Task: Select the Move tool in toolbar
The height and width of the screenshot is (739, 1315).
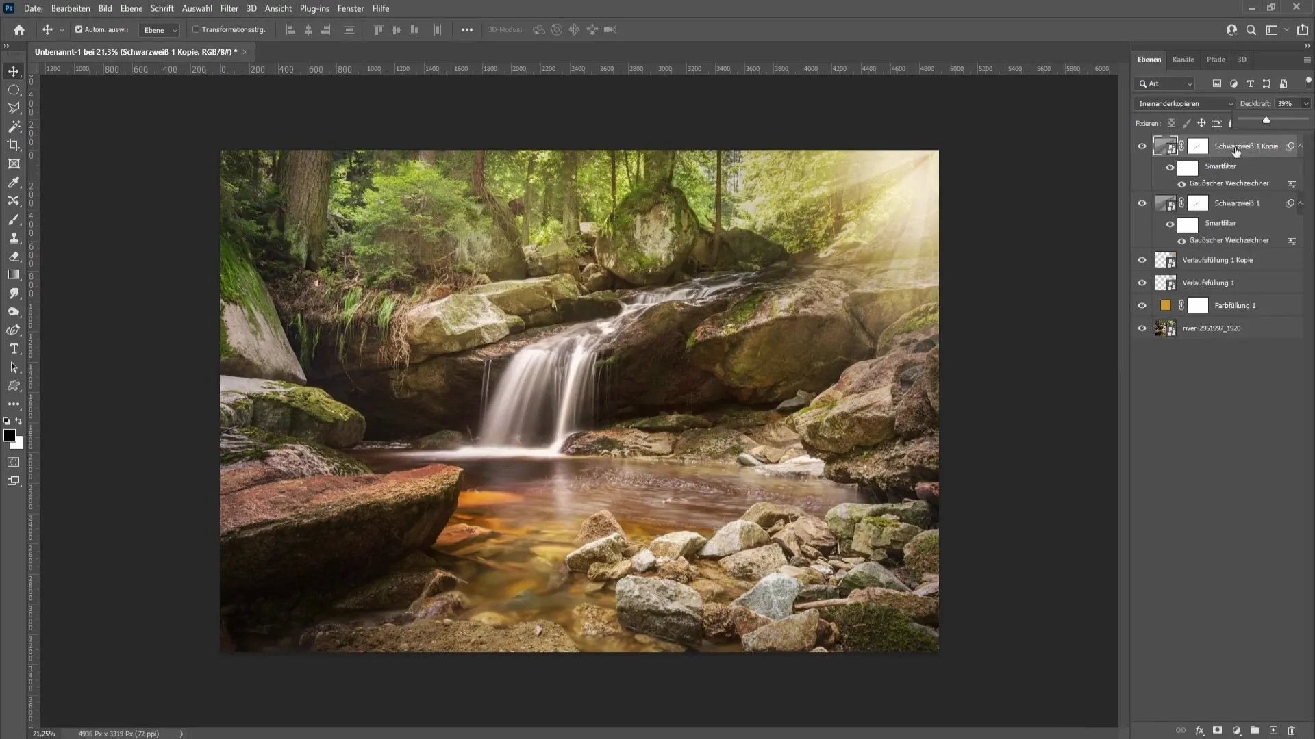Action: tap(14, 70)
